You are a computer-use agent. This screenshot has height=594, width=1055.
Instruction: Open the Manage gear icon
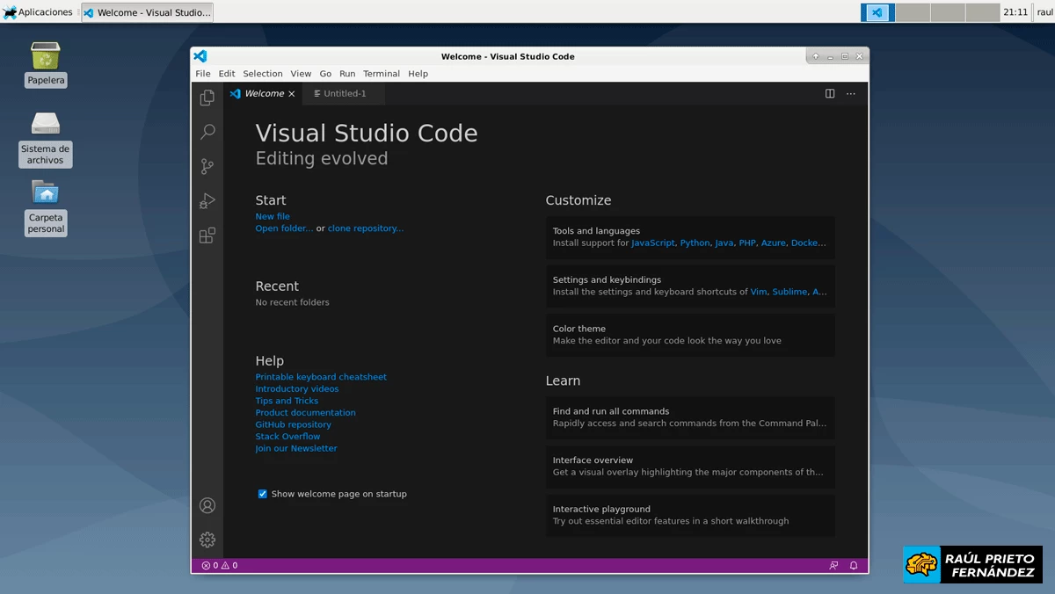(x=207, y=540)
